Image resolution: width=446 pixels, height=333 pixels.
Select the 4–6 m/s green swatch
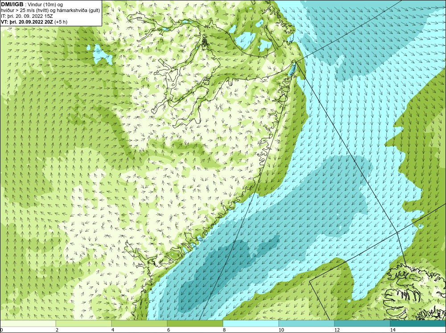pos(139,323)
